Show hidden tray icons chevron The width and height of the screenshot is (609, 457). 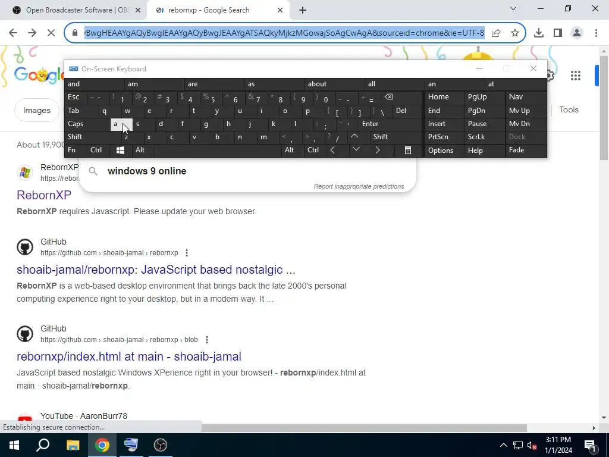pos(503,445)
